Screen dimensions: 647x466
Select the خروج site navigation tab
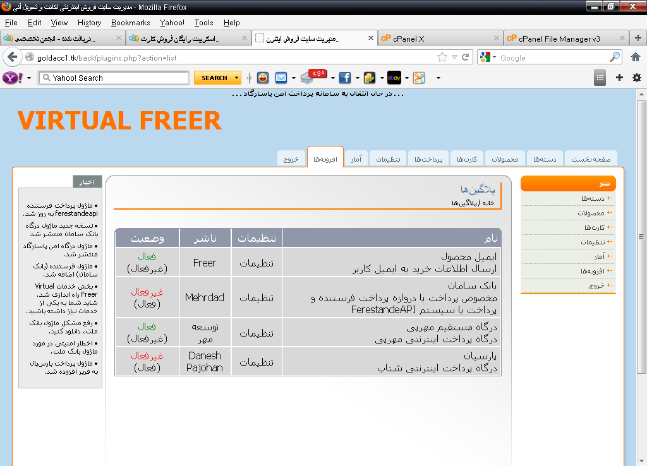click(291, 158)
